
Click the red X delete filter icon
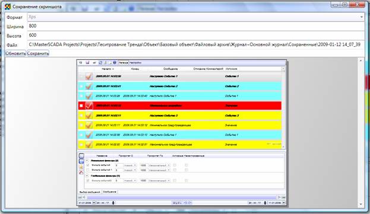click(81, 173)
